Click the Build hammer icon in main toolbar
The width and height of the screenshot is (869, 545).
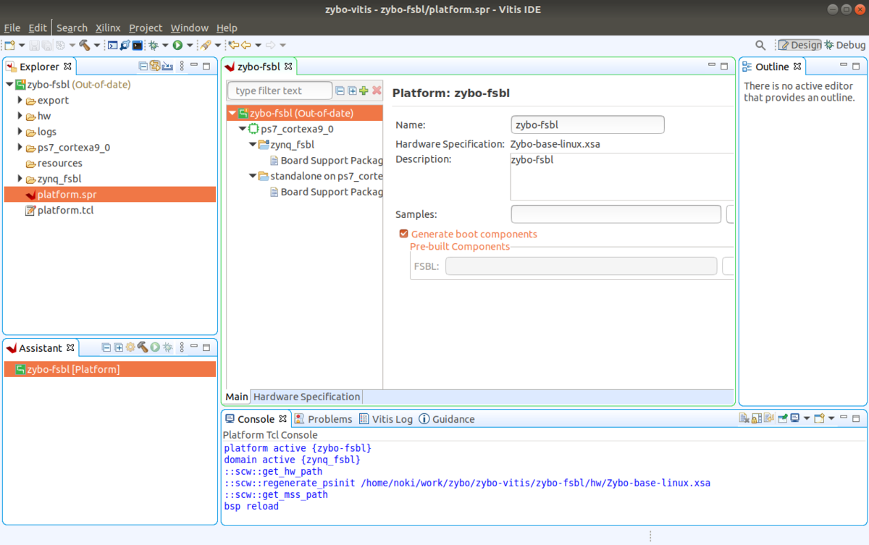coord(85,45)
